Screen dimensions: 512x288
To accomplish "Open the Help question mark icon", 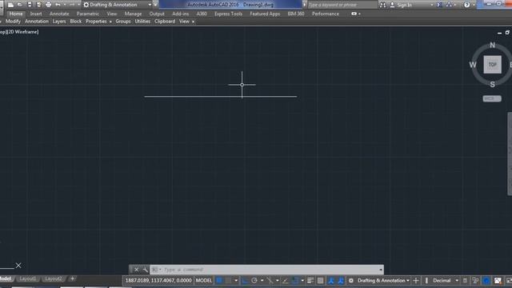I will point(467,5).
